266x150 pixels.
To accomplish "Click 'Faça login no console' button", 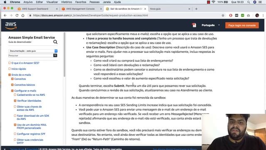I will (x=242, y=25).
